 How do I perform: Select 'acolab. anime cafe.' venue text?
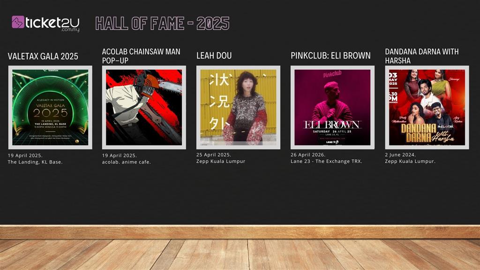[x=127, y=162]
